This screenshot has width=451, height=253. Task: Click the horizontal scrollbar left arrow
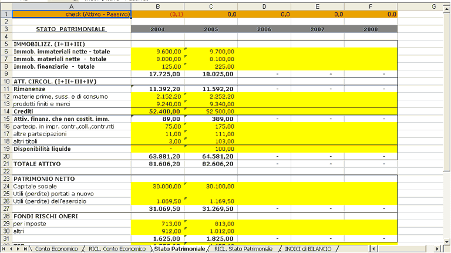click(373, 249)
